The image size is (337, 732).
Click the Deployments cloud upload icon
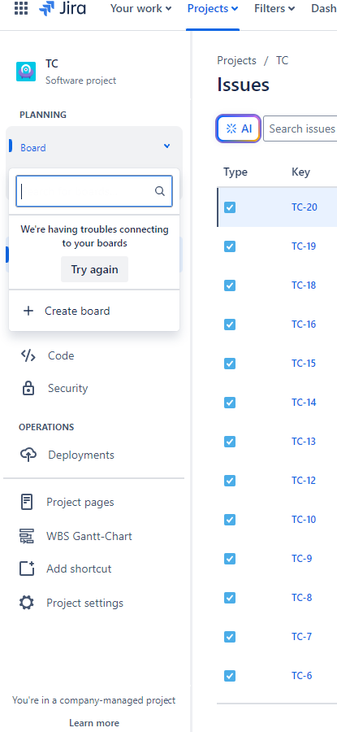pyautogui.click(x=28, y=455)
